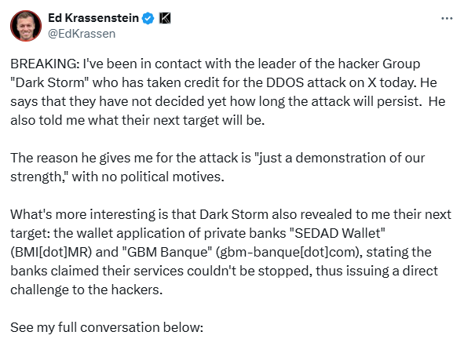The width and height of the screenshot is (464, 339).
Task: Click "See my full conversation below:" line
Action: tap(107, 327)
